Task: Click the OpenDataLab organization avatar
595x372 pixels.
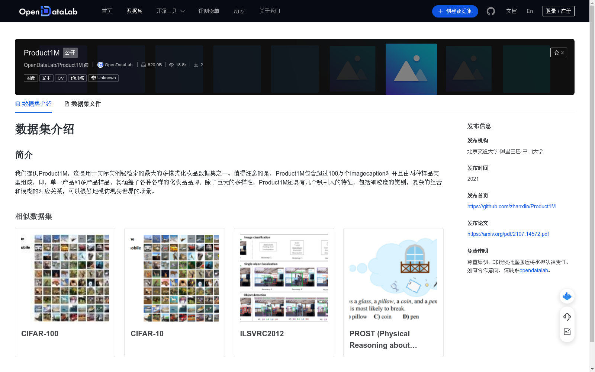Action: (100, 65)
